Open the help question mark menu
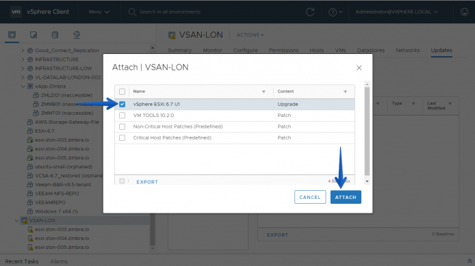Viewport: 475px width, 266px height. [335, 12]
